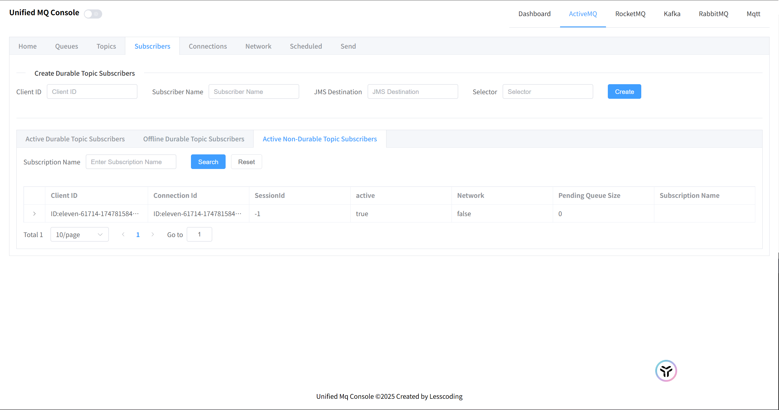Open the Connections tab
The width and height of the screenshot is (779, 410).
pos(208,46)
